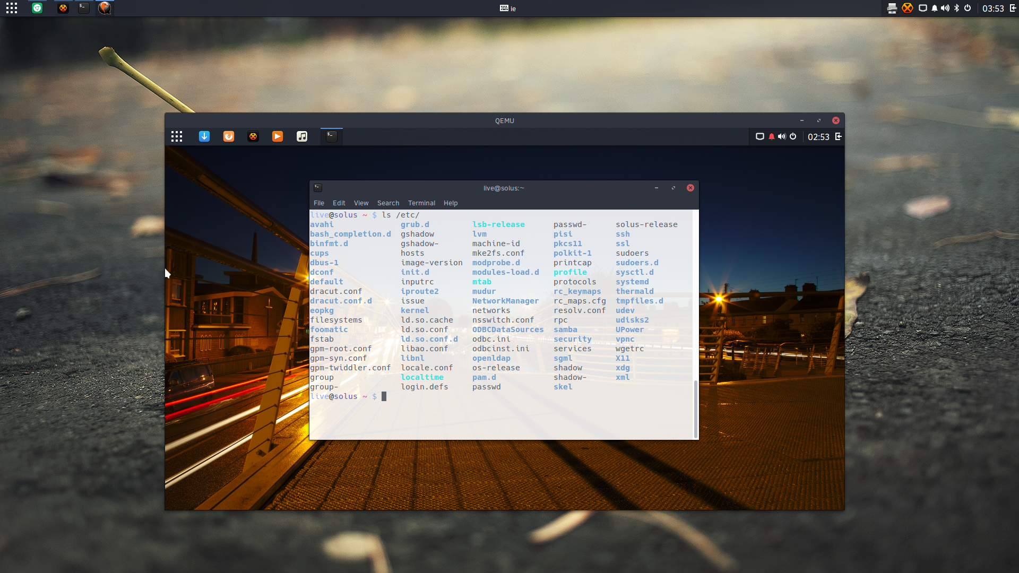
Task: Open the terminal View menu
Action: [x=361, y=203]
